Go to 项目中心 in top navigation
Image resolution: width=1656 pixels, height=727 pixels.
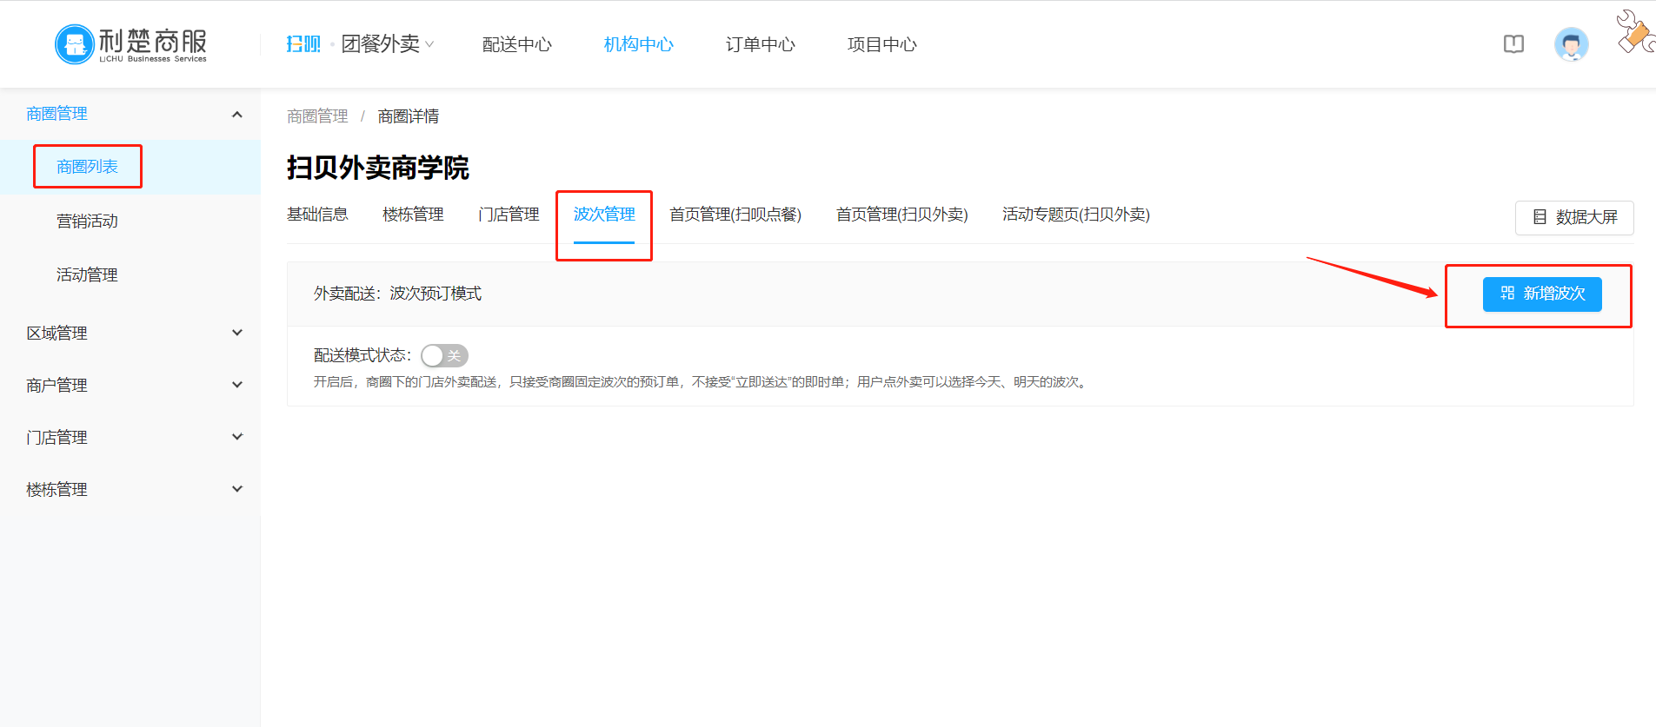(x=882, y=44)
